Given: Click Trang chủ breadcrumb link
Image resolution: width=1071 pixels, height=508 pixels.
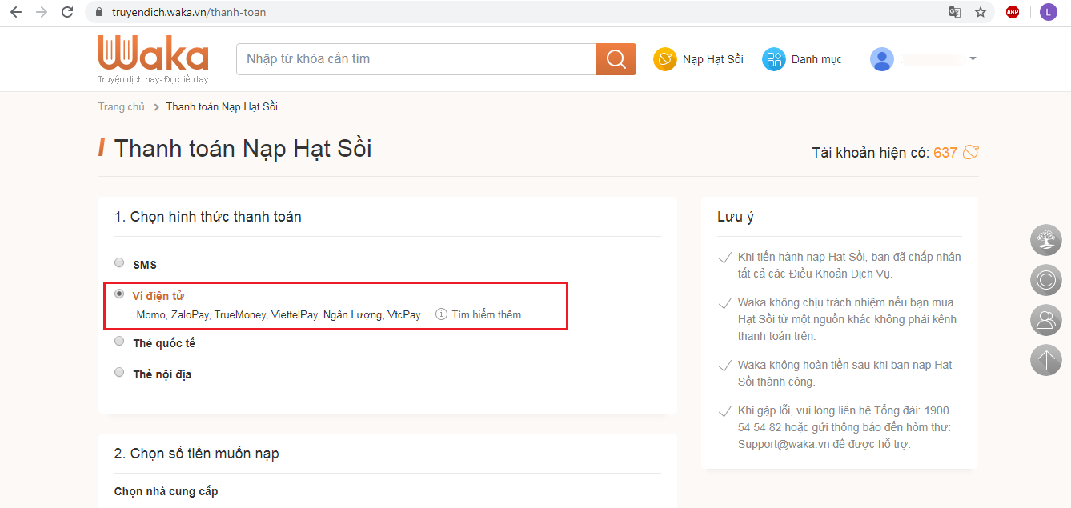Looking at the screenshot, I should pos(122,107).
